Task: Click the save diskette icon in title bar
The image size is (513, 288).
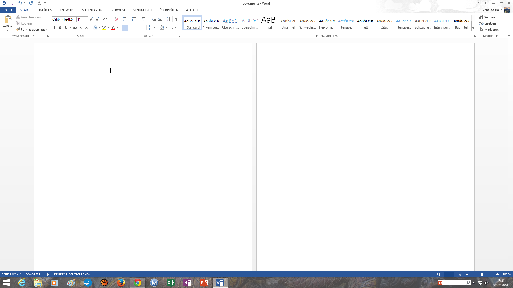Action: (12, 3)
